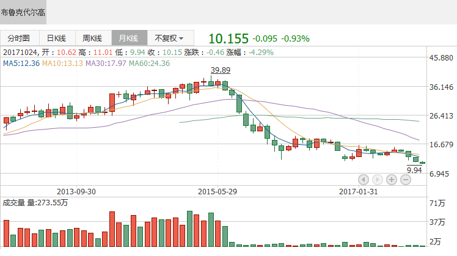Viewport: 457px width, 256px height.
Task: Click the MA60:24.36 indicator label
Action: 149,64
